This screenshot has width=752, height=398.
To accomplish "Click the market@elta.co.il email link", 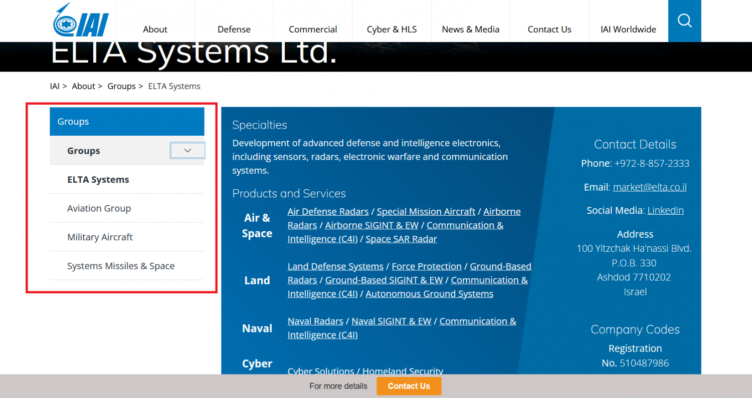I will point(650,187).
